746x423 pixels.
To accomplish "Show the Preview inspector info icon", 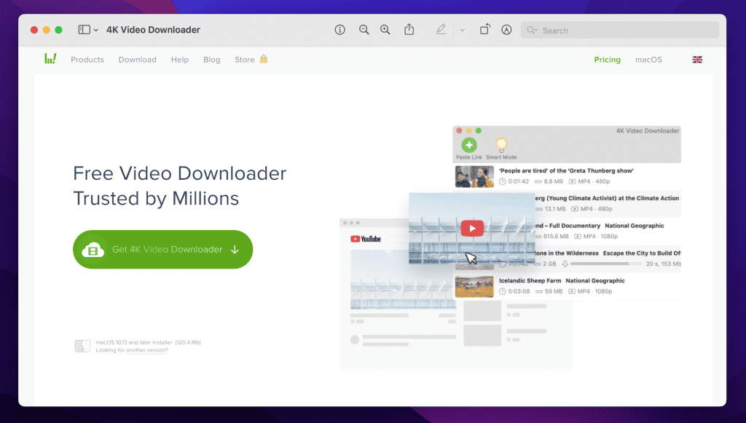I will tap(339, 30).
